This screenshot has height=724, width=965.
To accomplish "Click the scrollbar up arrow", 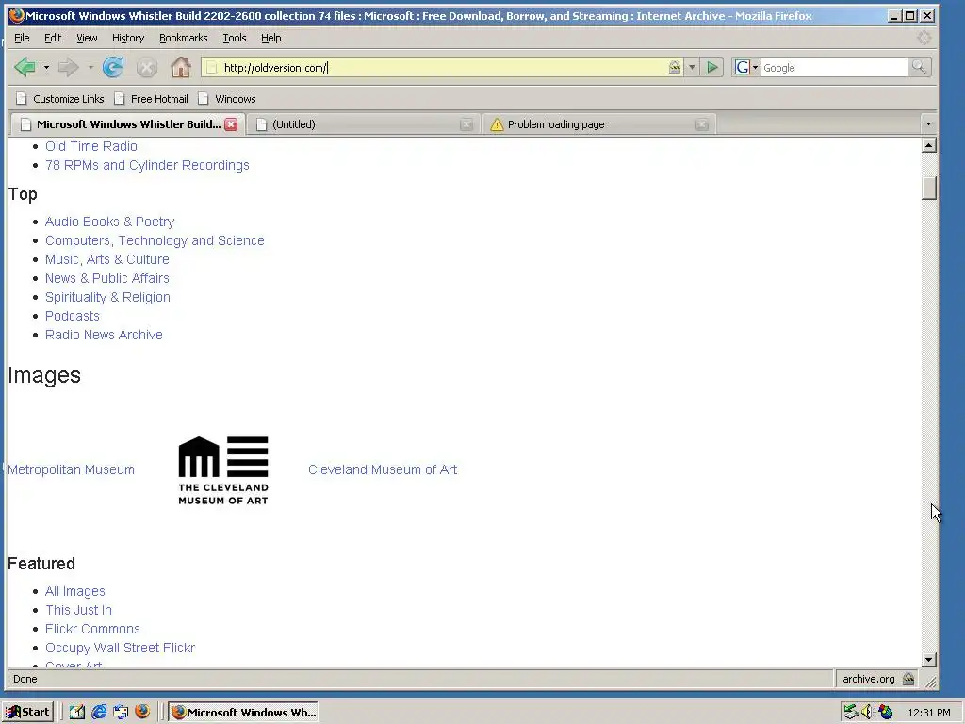I will [x=929, y=145].
